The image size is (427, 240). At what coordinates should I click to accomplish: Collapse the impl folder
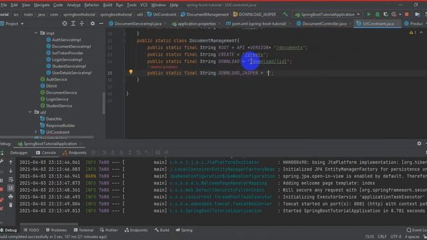[35, 33]
